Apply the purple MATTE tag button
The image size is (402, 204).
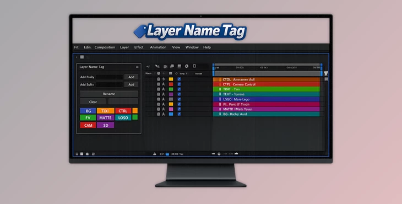pyautogui.click(x=105, y=118)
